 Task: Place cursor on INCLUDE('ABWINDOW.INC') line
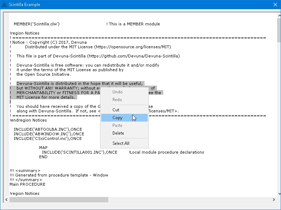(49, 134)
